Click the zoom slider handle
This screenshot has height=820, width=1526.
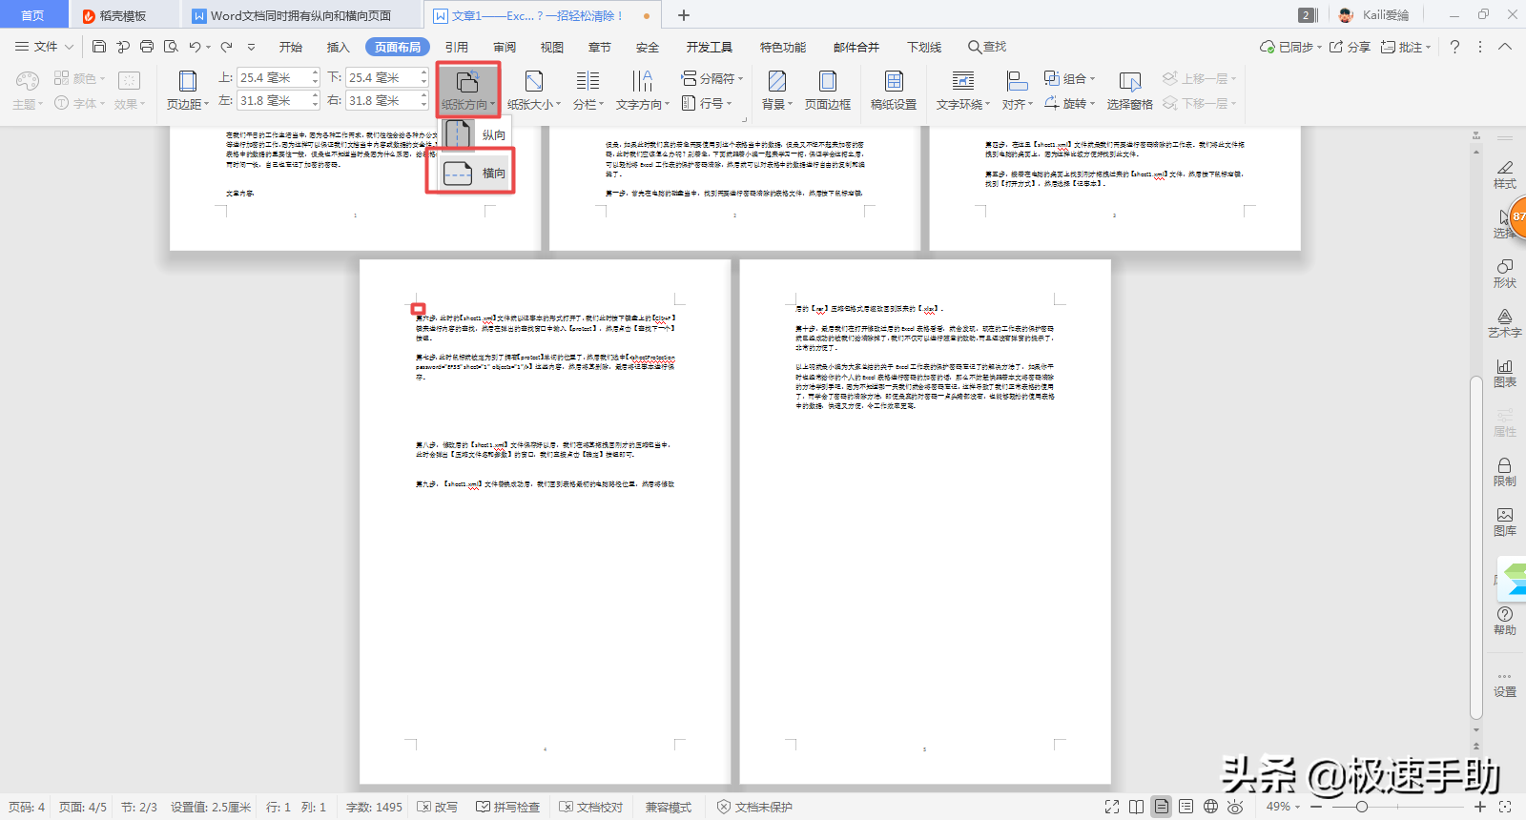coord(1362,807)
